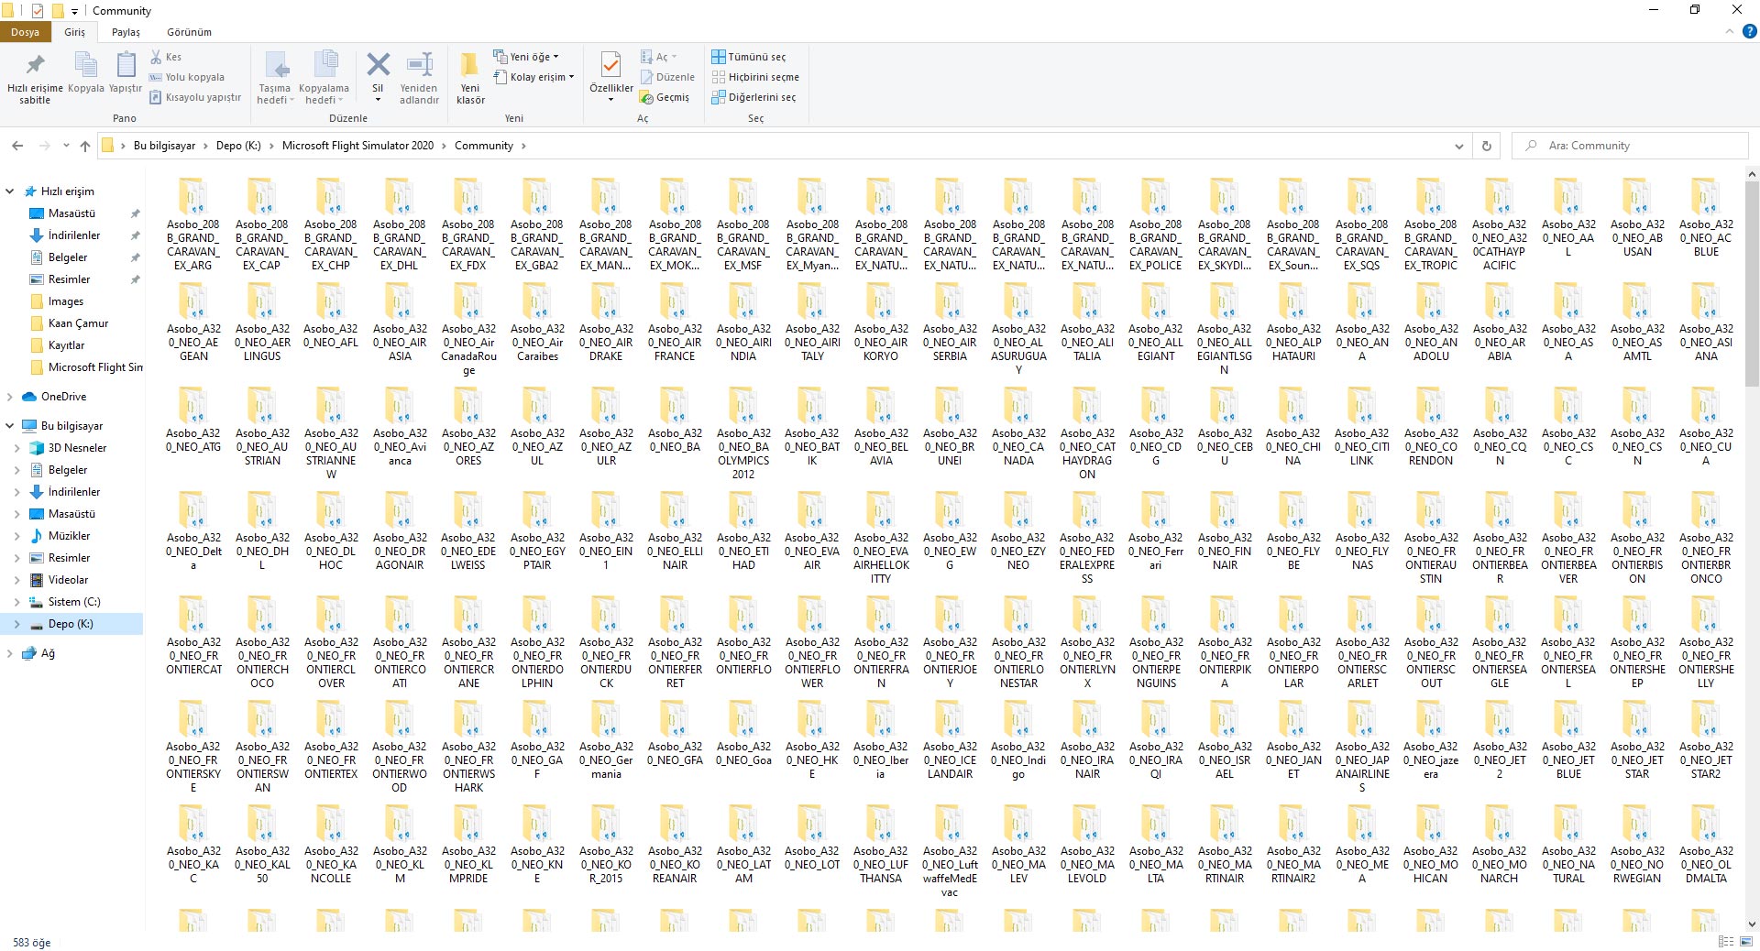Open Taşıma hedefi move-to menu

click(275, 78)
